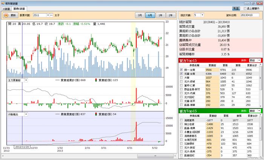Image resolution: width=264 pixels, height=160 pixels.
Task: Click the 買賣超累計(張) 660 legend
Action: click(x=71, y=80)
